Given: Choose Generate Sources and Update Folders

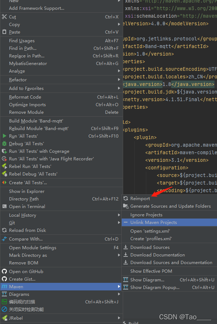Looking at the screenshot, I should (170, 206).
